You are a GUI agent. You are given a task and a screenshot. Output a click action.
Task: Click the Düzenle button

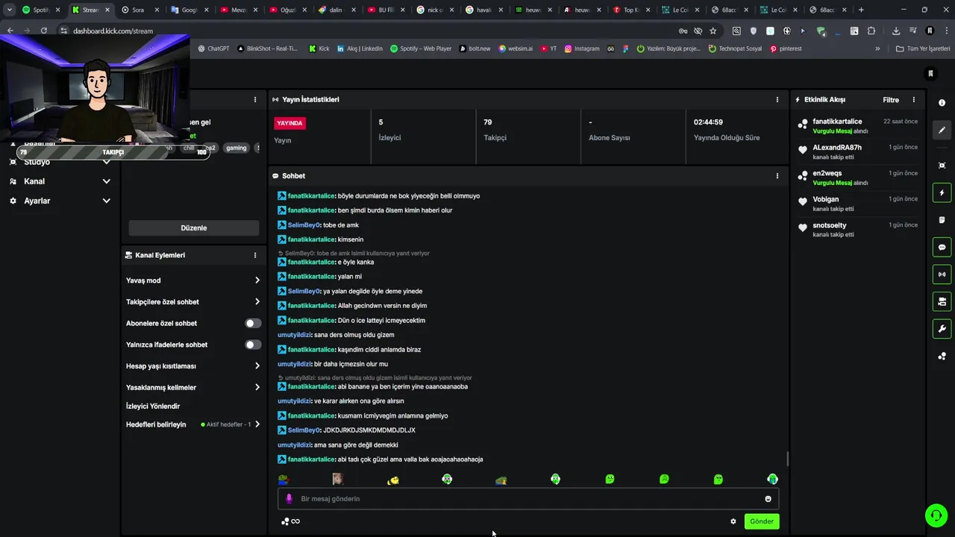(194, 228)
